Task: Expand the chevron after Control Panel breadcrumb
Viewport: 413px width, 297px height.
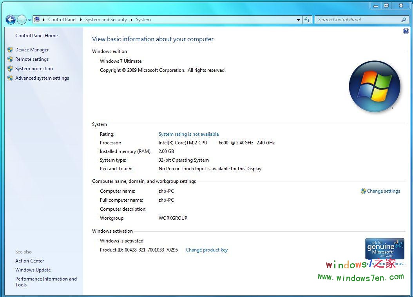Action: 81,20
